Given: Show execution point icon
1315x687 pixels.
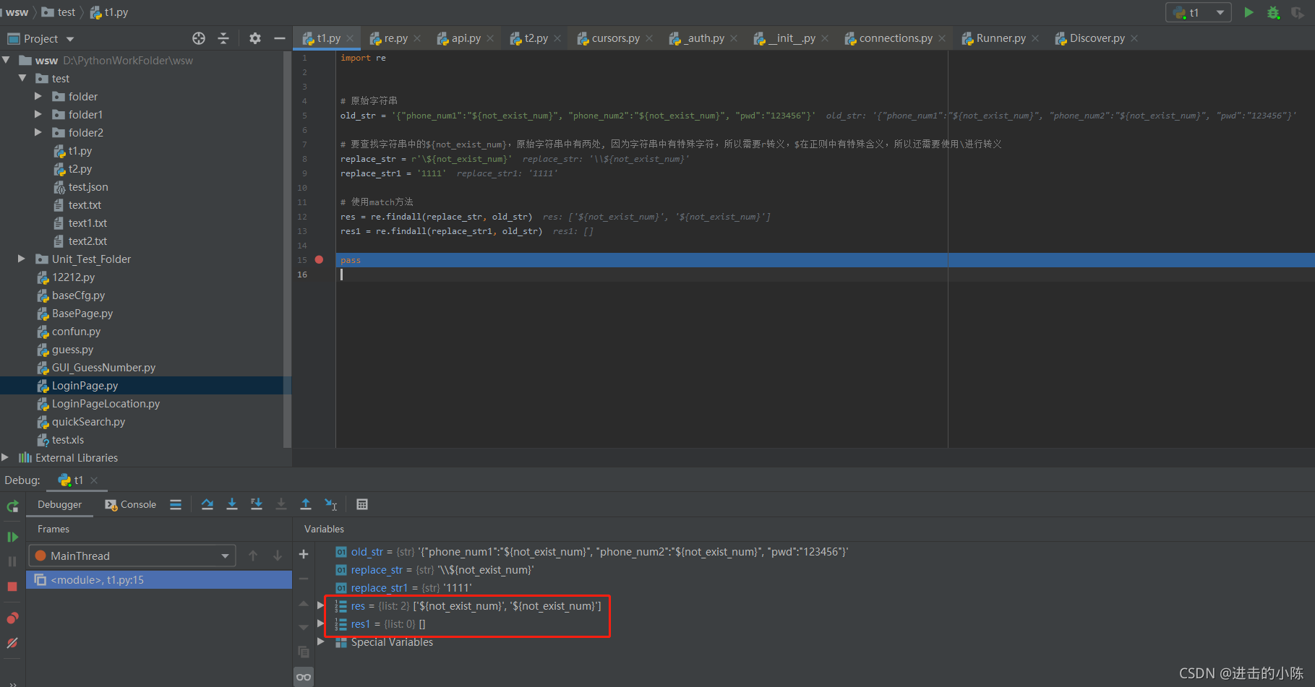Looking at the screenshot, I should pyautogui.click(x=176, y=504).
